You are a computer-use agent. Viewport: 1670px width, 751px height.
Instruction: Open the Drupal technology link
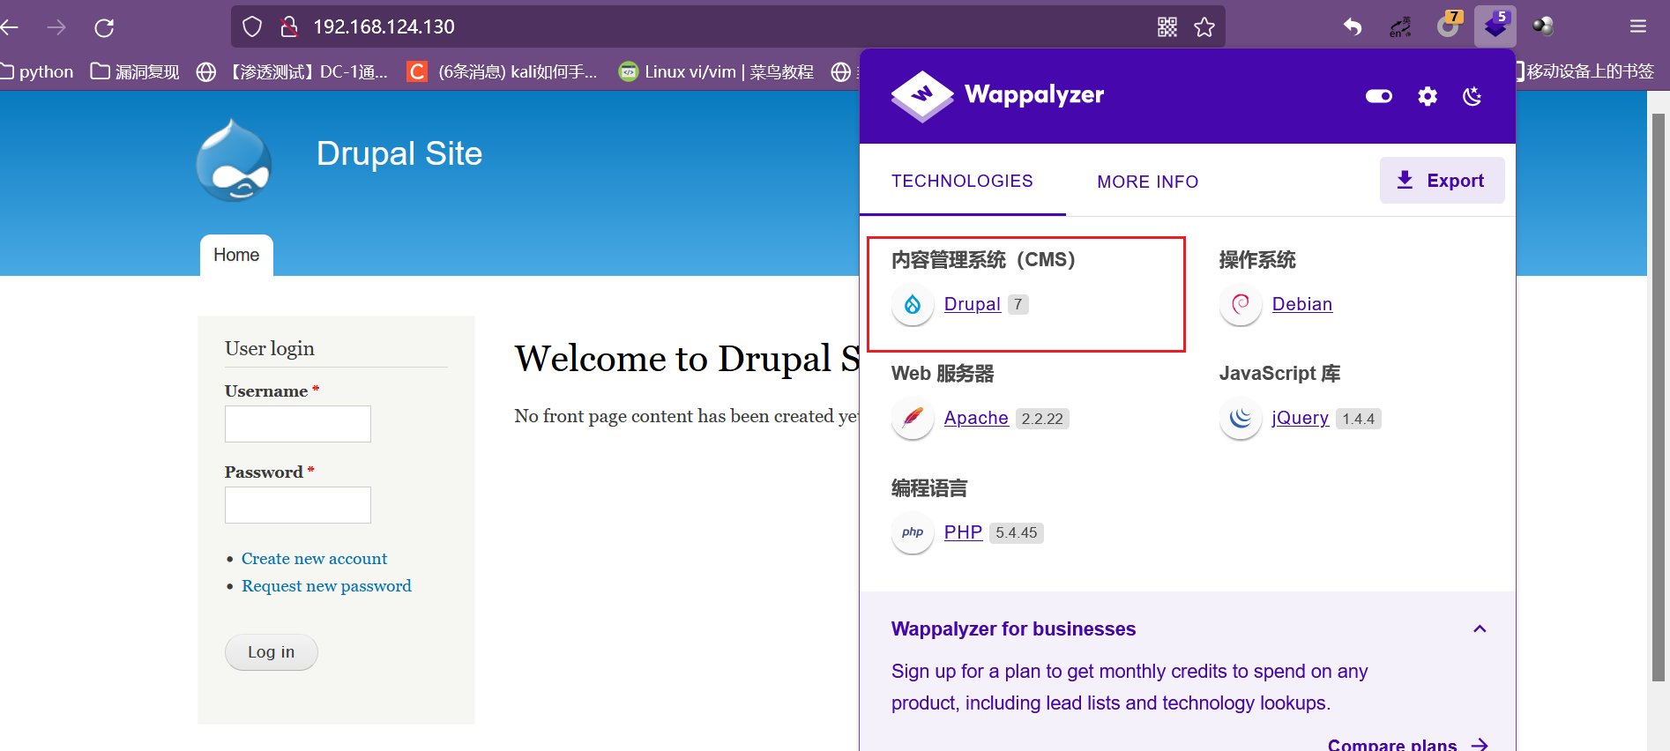pos(972,304)
